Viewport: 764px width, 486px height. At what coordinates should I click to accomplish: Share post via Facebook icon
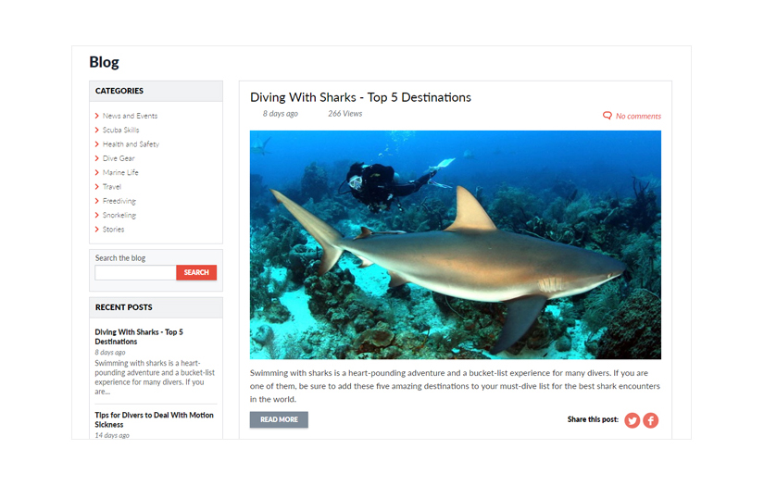[650, 420]
